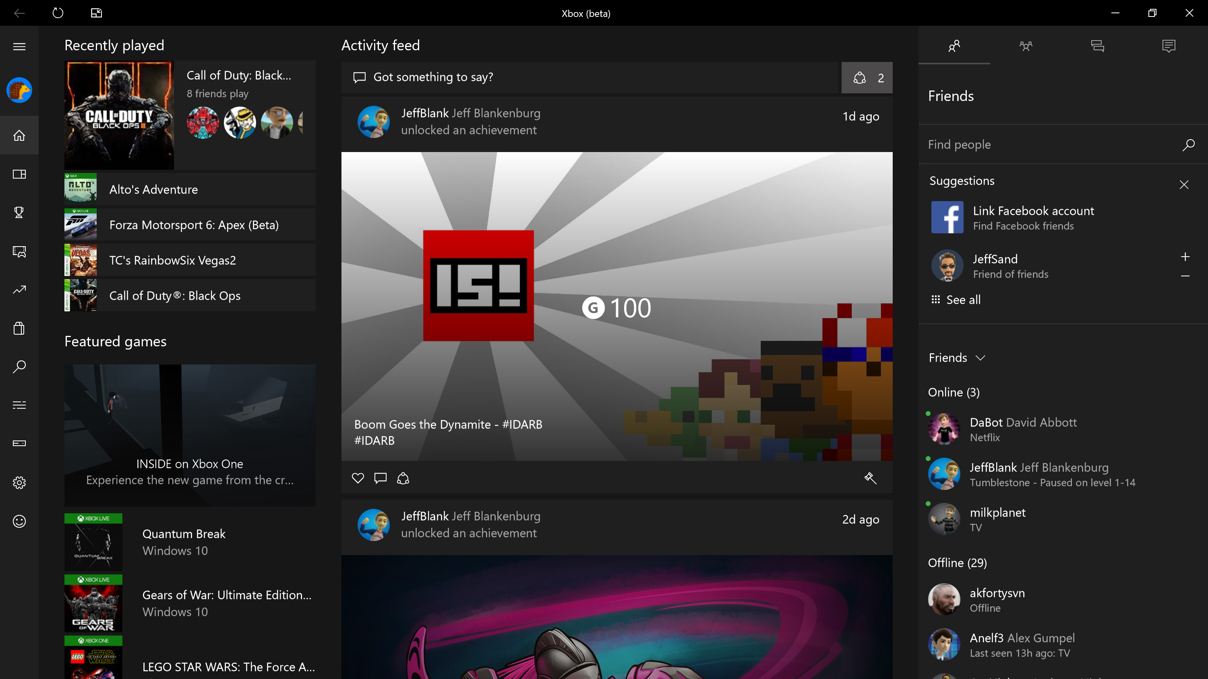Click first friend avatar under Call of Duty
Image resolution: width=1208 pixels, height=679 pixels.
pos(203,122)
